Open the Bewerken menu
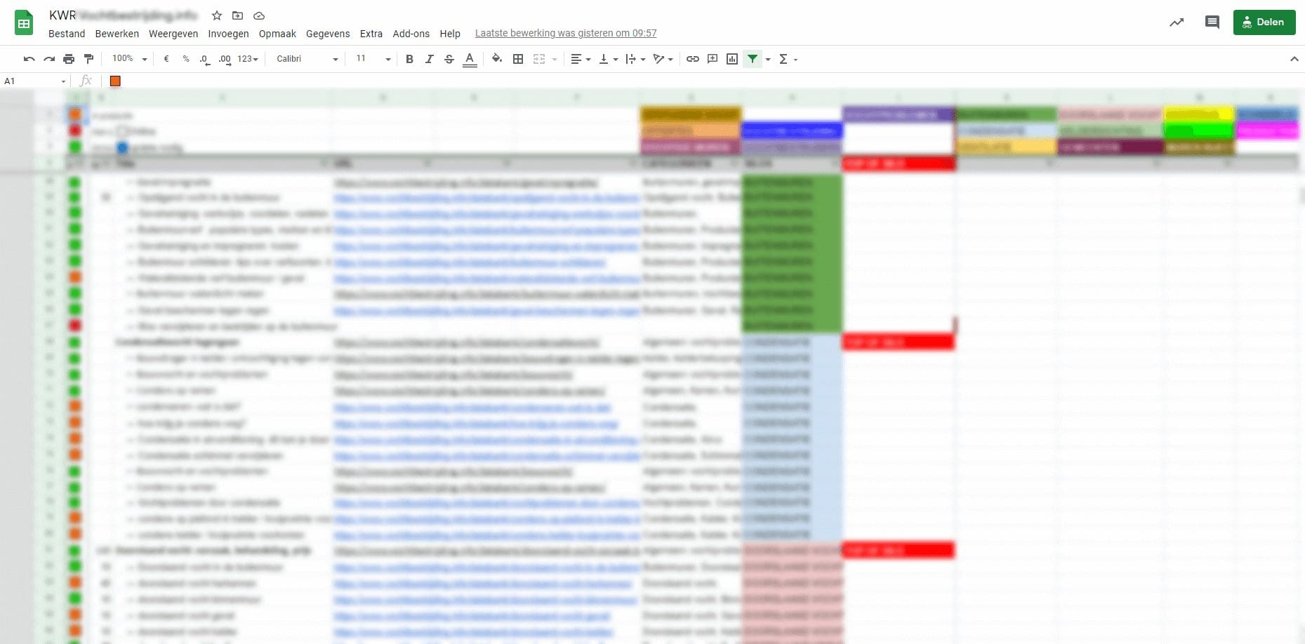 (117, 34)
